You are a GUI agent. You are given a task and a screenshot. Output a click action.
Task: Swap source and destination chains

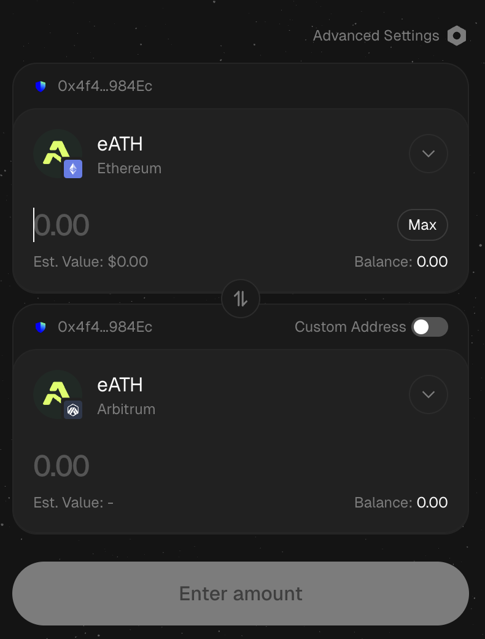tap(241, 299)
